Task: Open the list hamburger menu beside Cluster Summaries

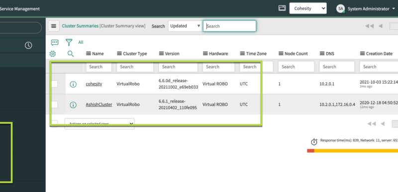Action: (54, 26)
